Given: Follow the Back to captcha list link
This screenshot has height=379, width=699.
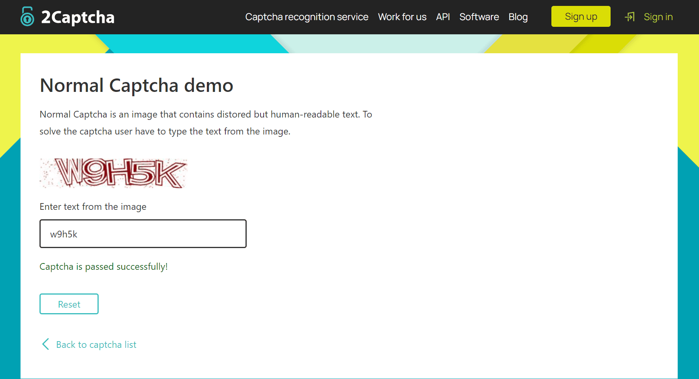Looking at the screenshot, I should [96, 345].
